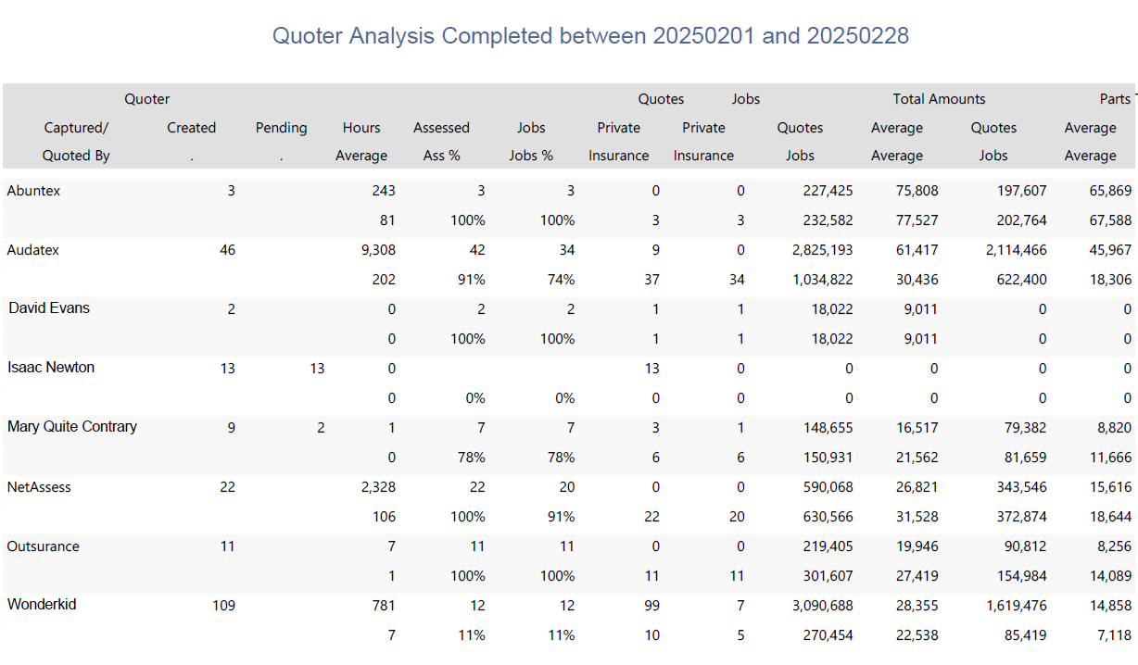The height and width of the screenshot is (665, 1138).
Task: Click the report title Quoter Analysis Completed
Action: point(590,36)
